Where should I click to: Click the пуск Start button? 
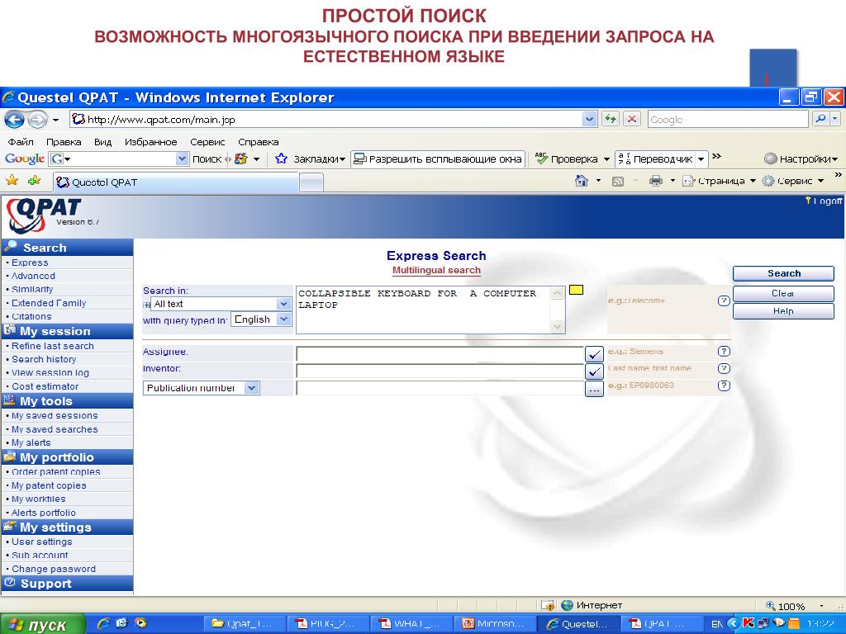coord(42,624)
